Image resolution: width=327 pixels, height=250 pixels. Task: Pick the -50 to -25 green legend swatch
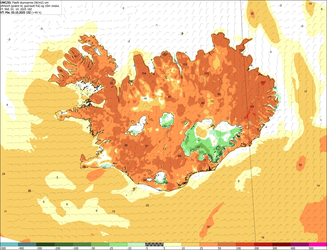[x=100, y=245]
